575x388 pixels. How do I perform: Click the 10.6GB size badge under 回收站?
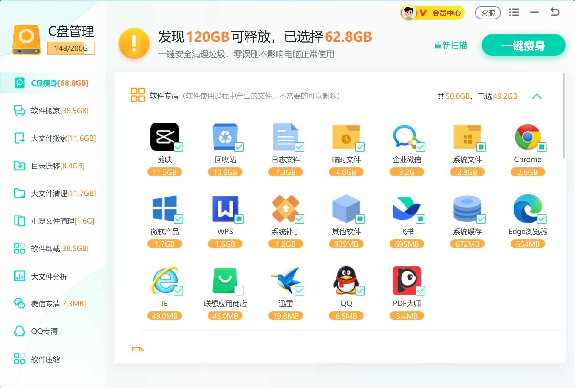(x=225, y=172)
